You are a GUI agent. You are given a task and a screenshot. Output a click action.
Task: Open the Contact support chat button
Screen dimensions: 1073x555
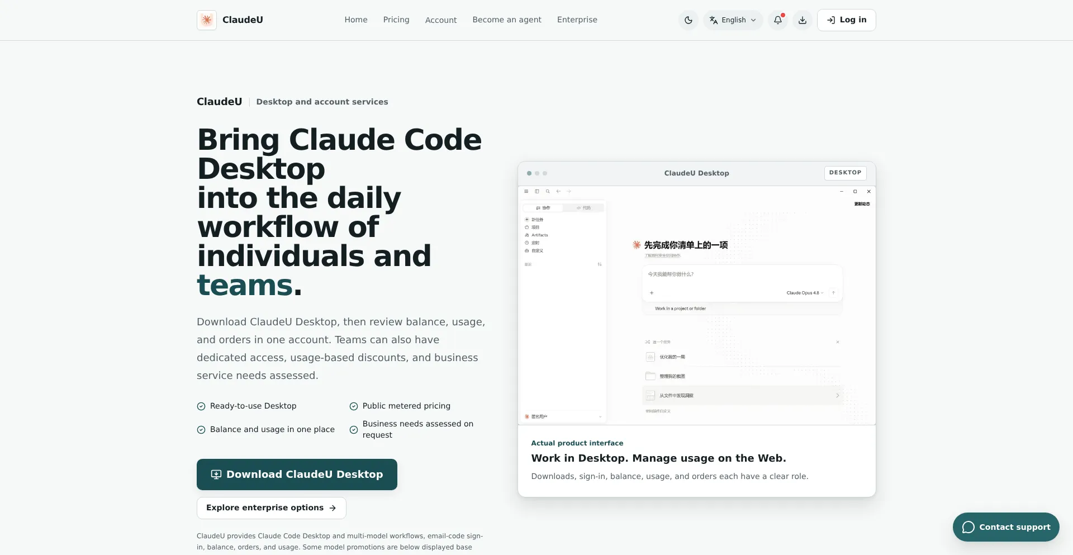[1006, 527]
